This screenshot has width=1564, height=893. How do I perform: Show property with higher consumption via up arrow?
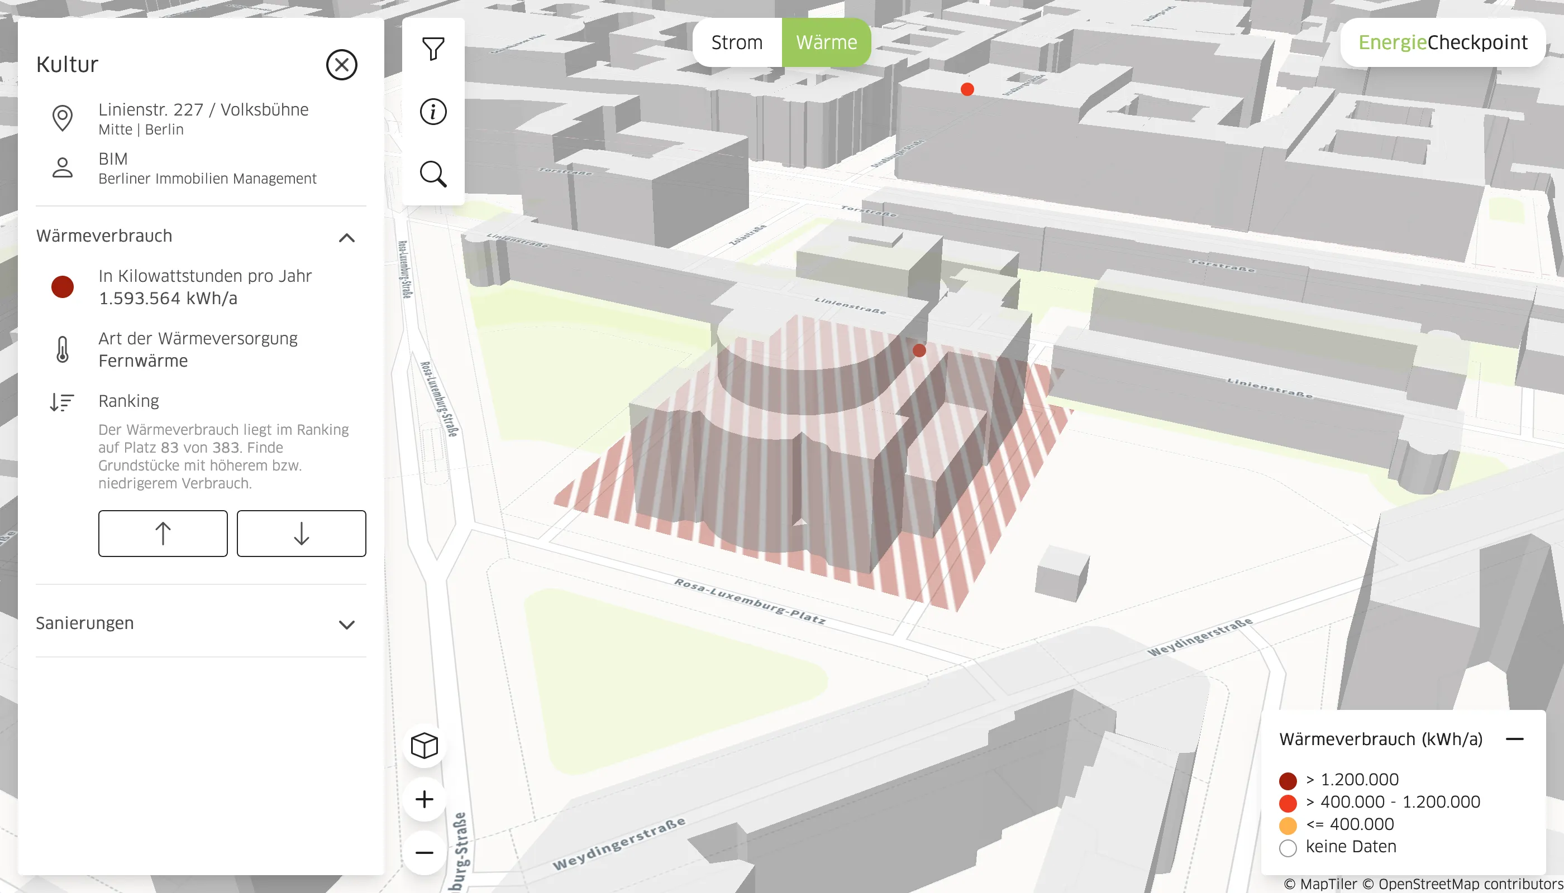pos(162,533)
